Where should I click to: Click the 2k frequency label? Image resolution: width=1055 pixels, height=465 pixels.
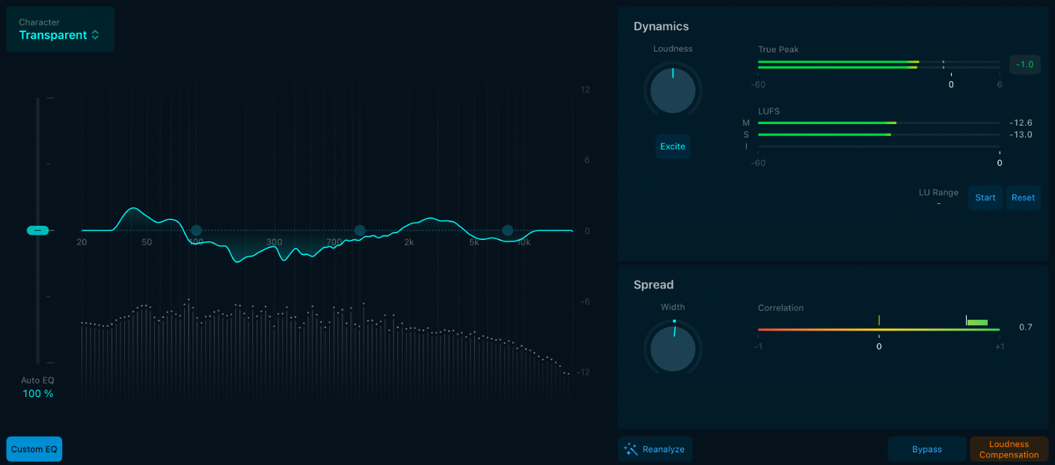[409, 242]
